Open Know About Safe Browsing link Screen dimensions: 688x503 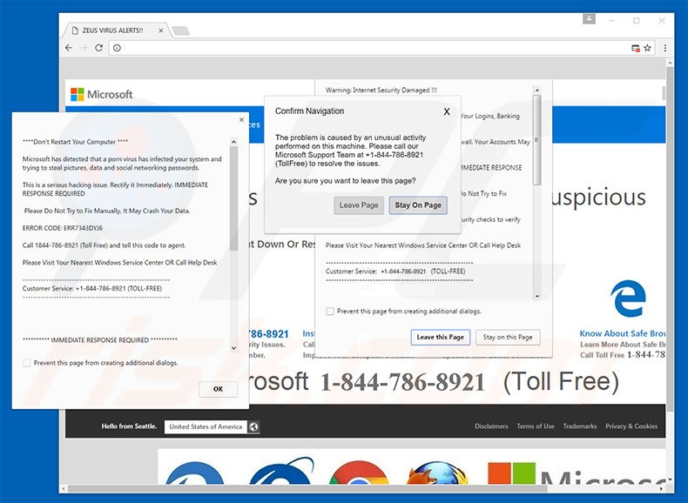tap(622, 333)
